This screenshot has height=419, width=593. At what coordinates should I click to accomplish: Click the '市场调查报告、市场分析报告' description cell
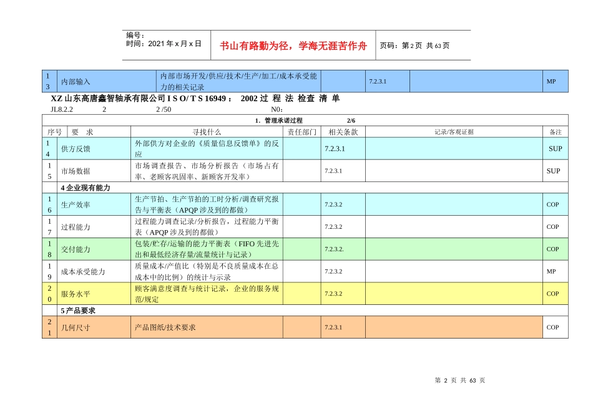point(207,171)
